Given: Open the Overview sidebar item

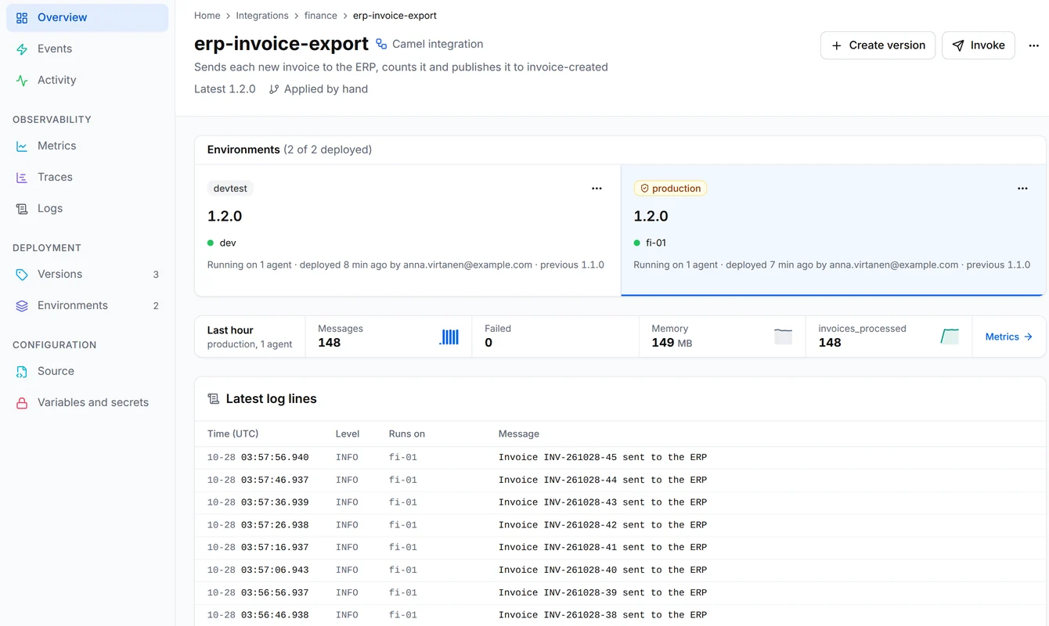Looking at the screenshot, I should (87, 17).
